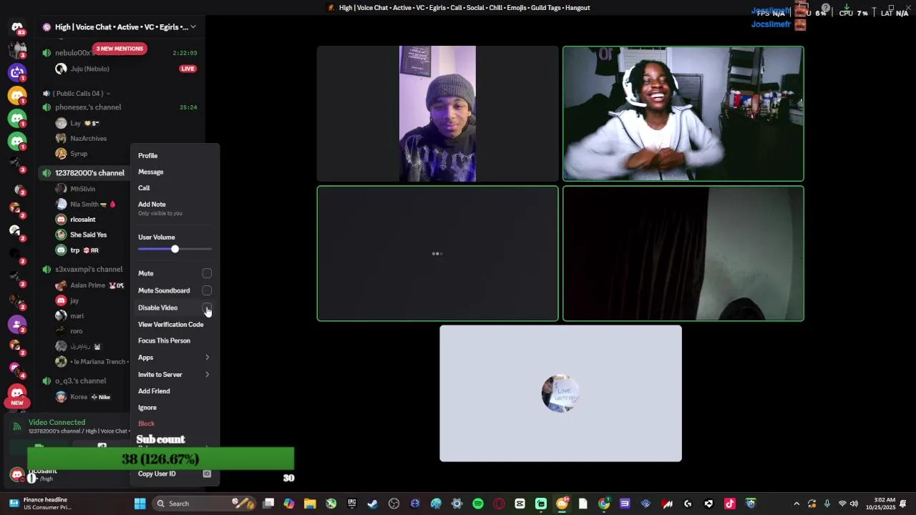Open Discord direct messages home icon
The width and height of the screenshot is (916, 515).
tap(17, 27)
